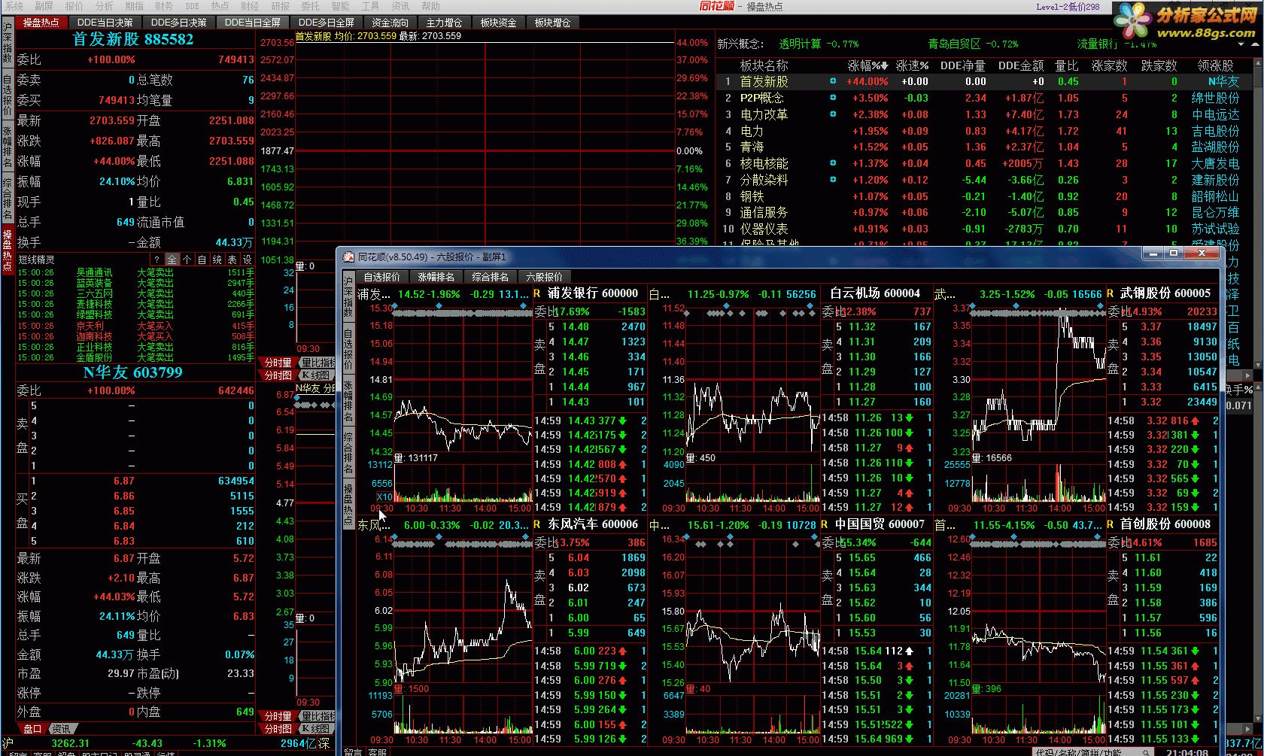Click the 同花顺 app icon in sub-window title bar
The height and width of the screenshot is (756, 1264).
coord(348,257)
